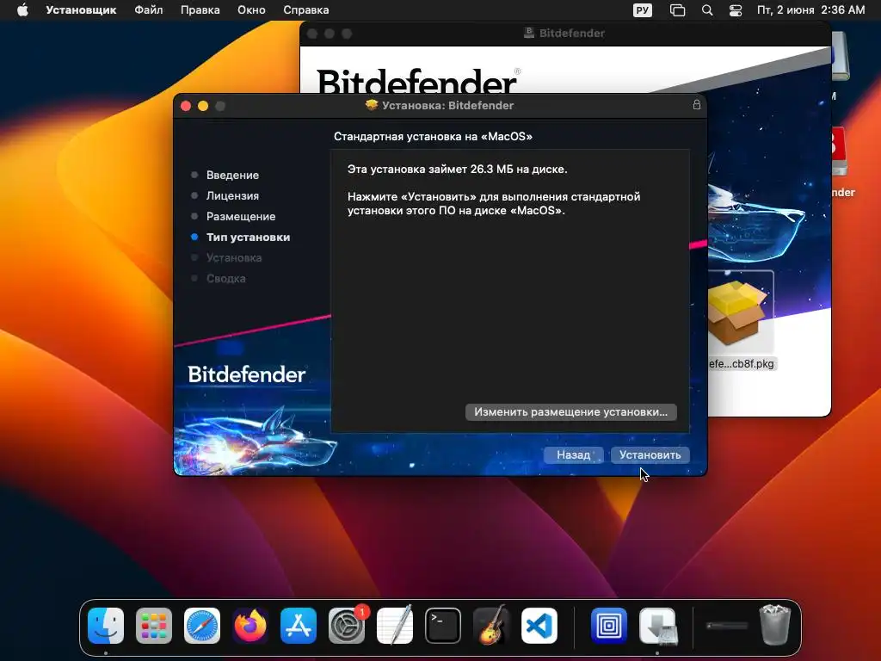
Task: Open TextEdit from the Dock
Action: (x=395, y=626)
